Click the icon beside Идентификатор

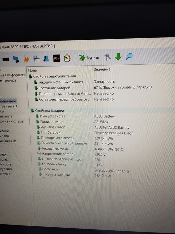tap(38, 127)
